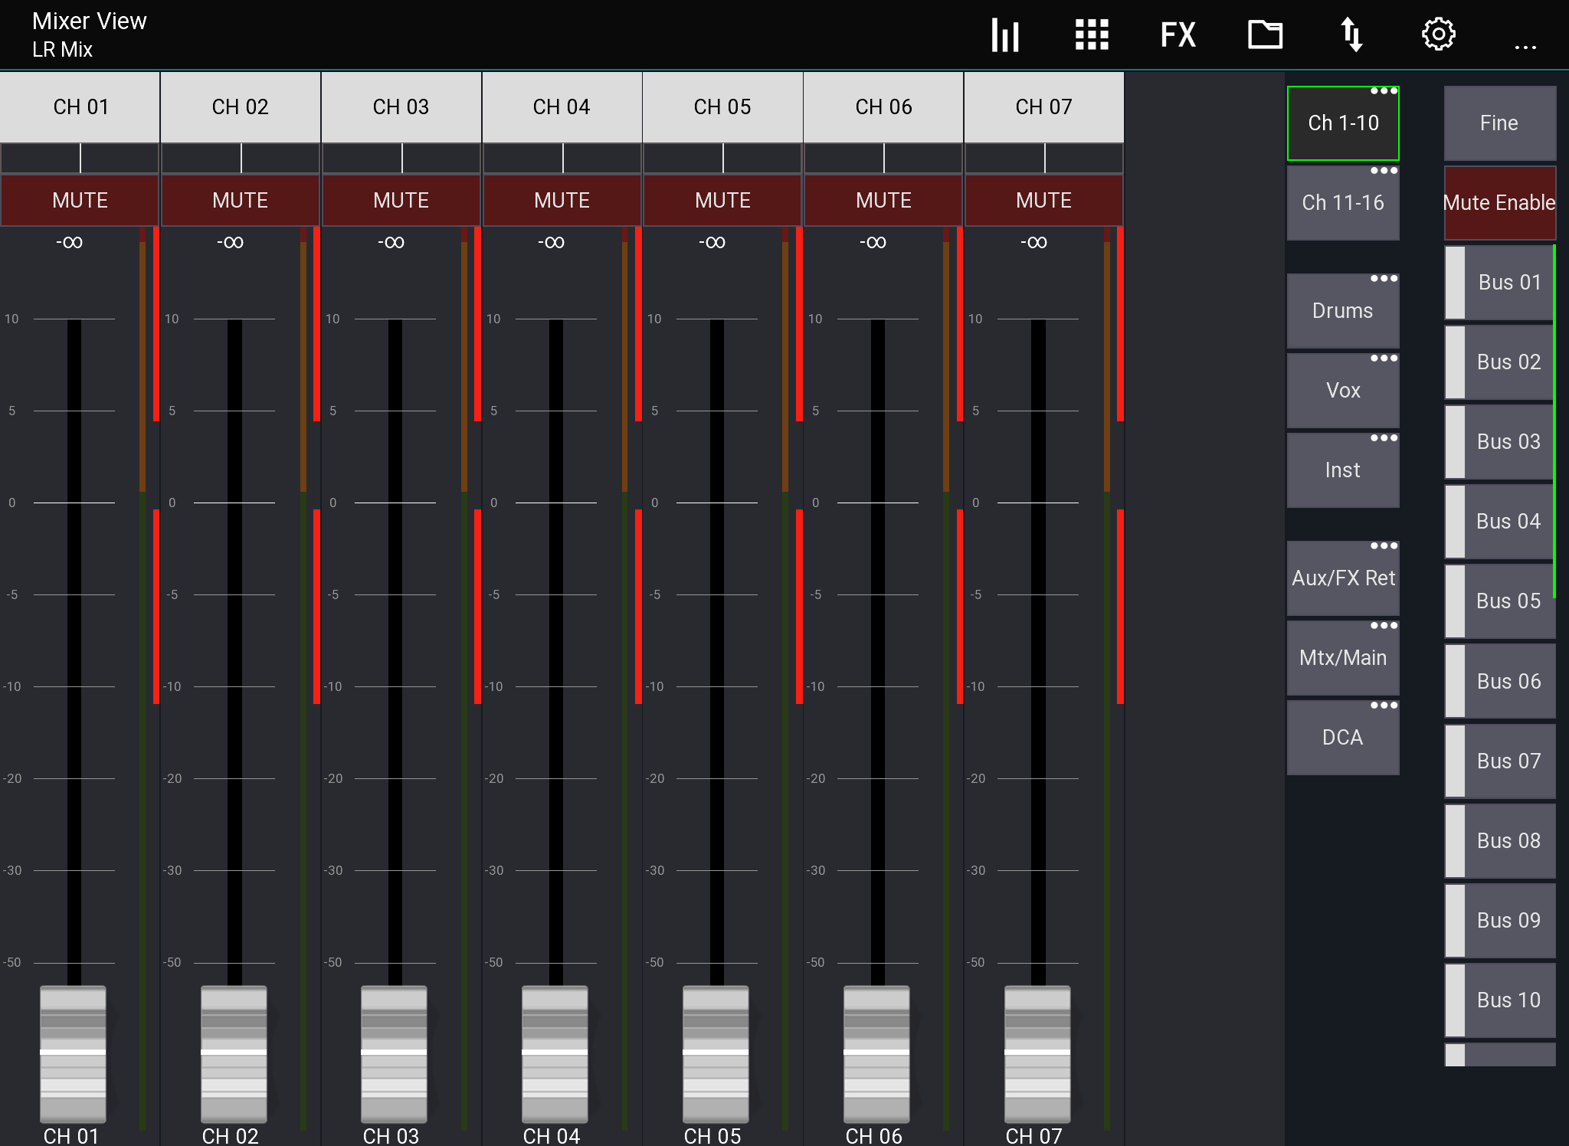
Task: Click the sends up/down arrows icon
Action: coord(1352,34)
